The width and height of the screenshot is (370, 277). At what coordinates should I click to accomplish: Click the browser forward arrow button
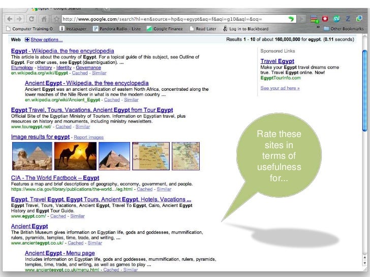(19, 19)
